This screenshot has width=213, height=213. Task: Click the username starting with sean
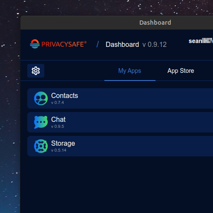(x=201, y=41)
